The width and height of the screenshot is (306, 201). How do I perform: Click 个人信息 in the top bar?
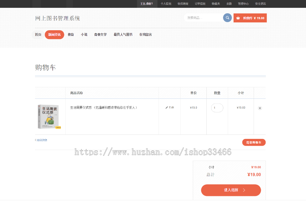pos(166,4)
